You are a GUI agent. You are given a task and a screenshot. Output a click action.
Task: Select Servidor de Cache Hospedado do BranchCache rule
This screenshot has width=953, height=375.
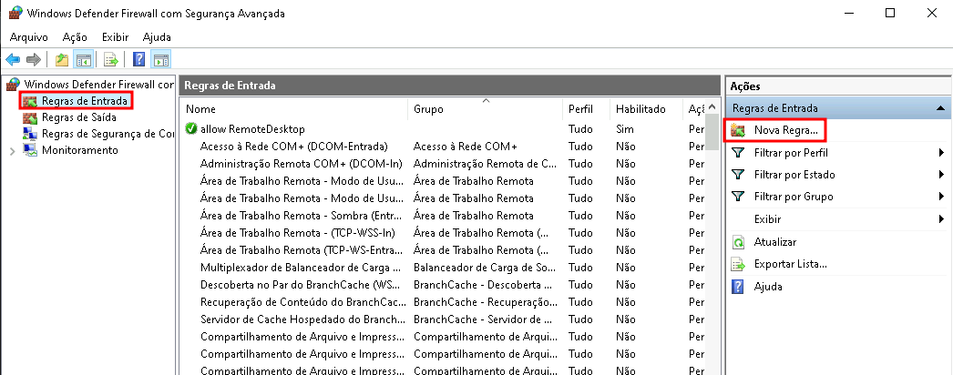(x=302, y=319)
